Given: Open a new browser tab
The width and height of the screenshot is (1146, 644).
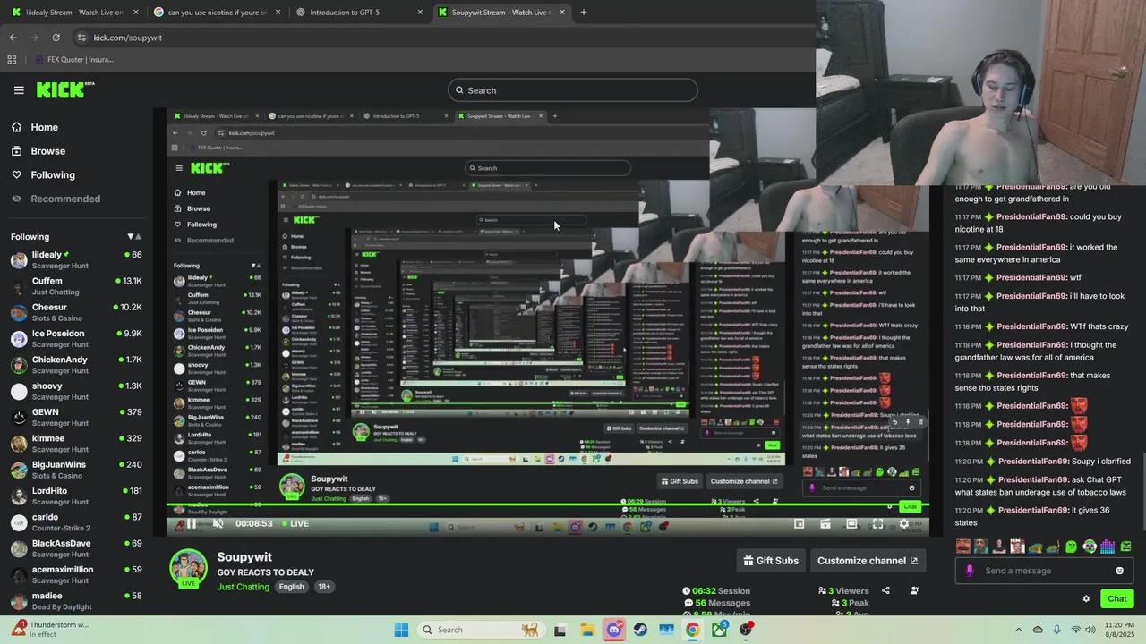Looking at the screenshot, I should [x=584, y=13].
